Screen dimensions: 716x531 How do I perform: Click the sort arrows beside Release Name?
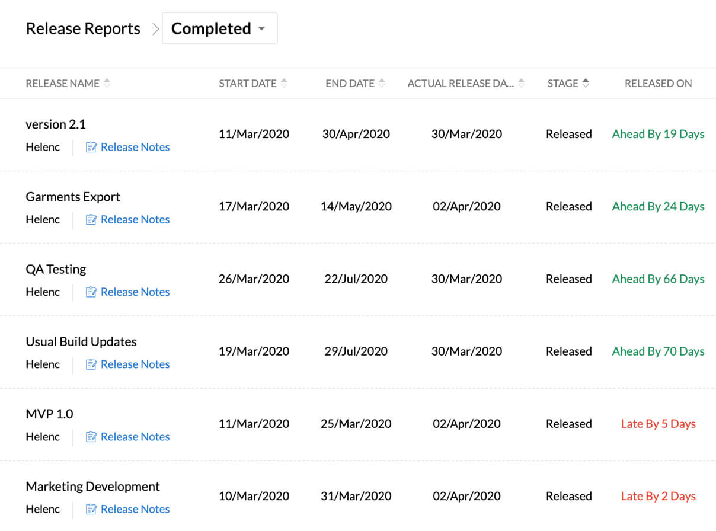107,84
